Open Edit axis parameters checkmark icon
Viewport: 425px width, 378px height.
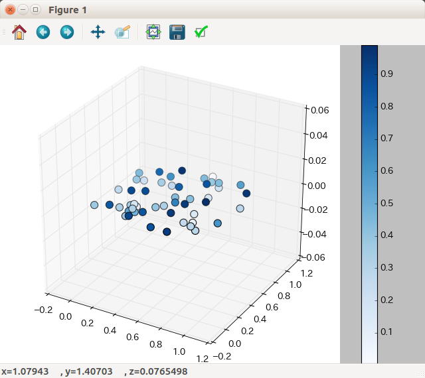(201, 32)
